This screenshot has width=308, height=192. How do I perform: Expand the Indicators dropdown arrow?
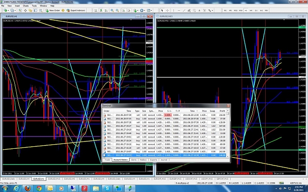tap(137, 11)
